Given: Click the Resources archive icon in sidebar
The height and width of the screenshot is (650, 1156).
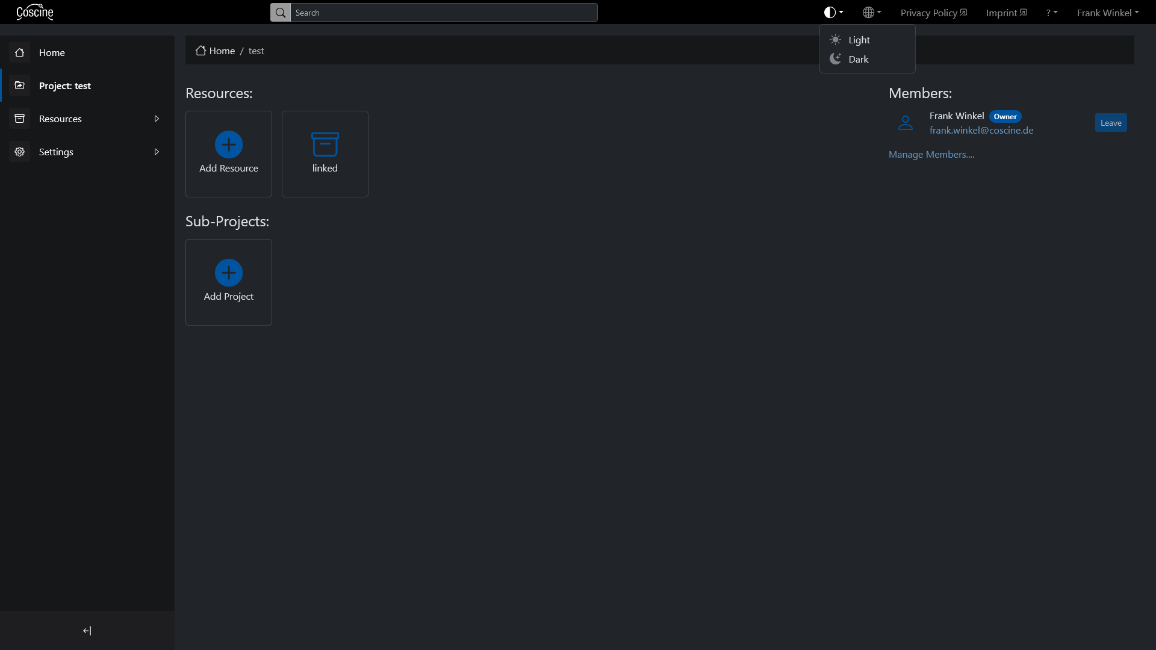Looking at the screenshot, I should tap(19, 119).
